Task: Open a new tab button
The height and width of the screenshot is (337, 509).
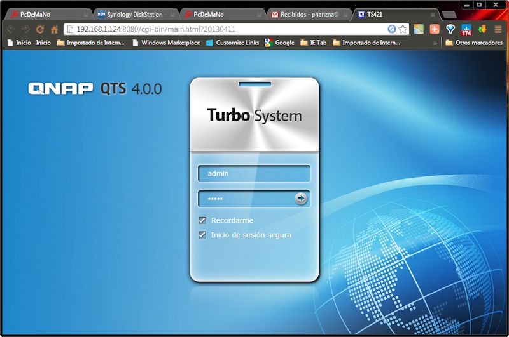Action: (x=449, y=15)
